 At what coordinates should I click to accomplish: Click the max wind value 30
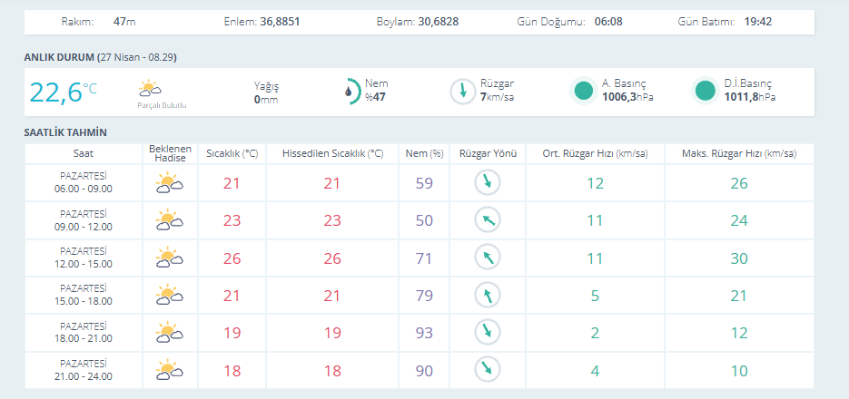coord(738,258)
